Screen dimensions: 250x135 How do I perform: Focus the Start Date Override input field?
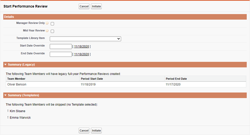(x=61, y=47)
